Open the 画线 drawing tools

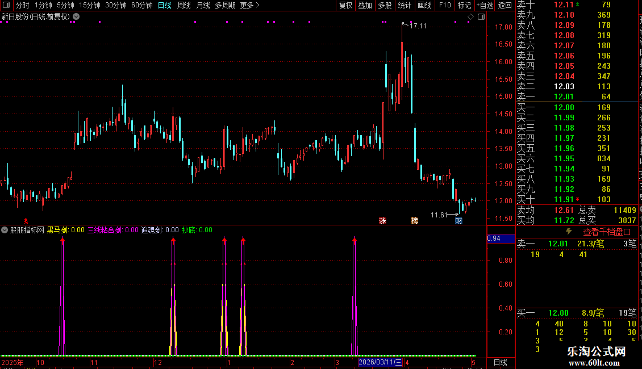[x=424, y=5]
